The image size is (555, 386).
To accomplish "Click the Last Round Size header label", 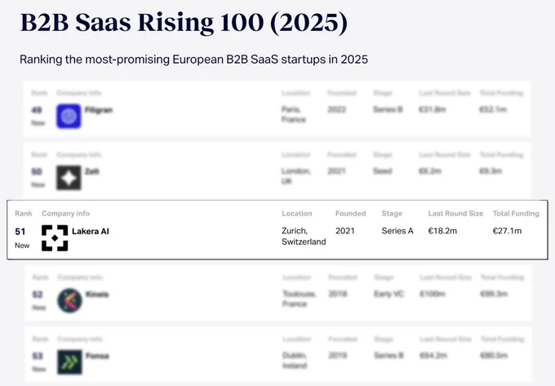I will pos(455,213).
